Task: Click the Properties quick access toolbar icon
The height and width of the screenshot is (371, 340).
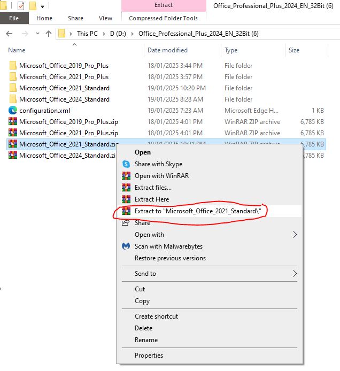Action: click(21, 6)
